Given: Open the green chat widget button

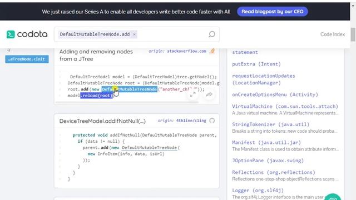Looking at the screenshot, I should pos(333,197).
